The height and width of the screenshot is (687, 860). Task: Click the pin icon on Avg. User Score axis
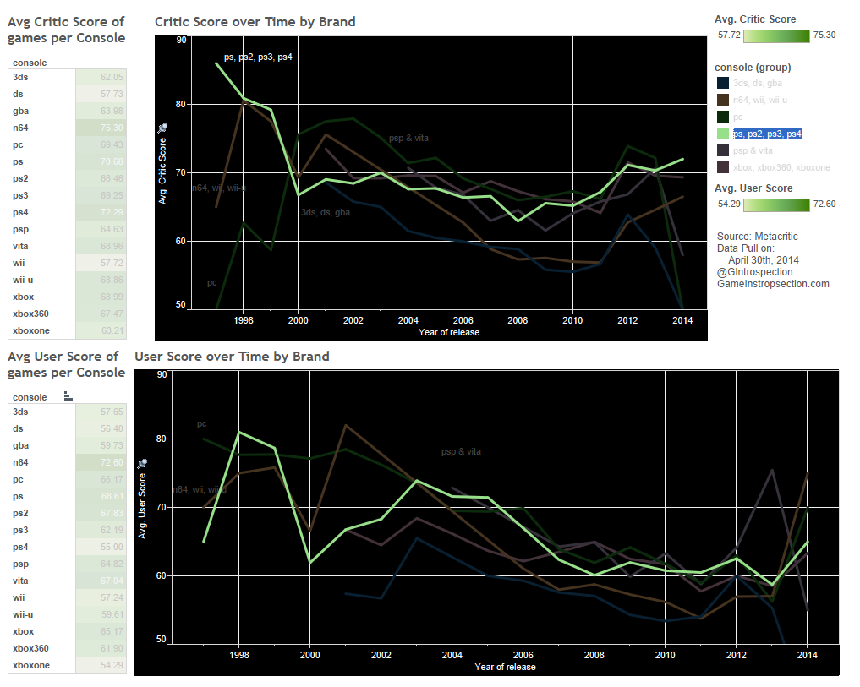pyautogui.click(x=143, y=463)
